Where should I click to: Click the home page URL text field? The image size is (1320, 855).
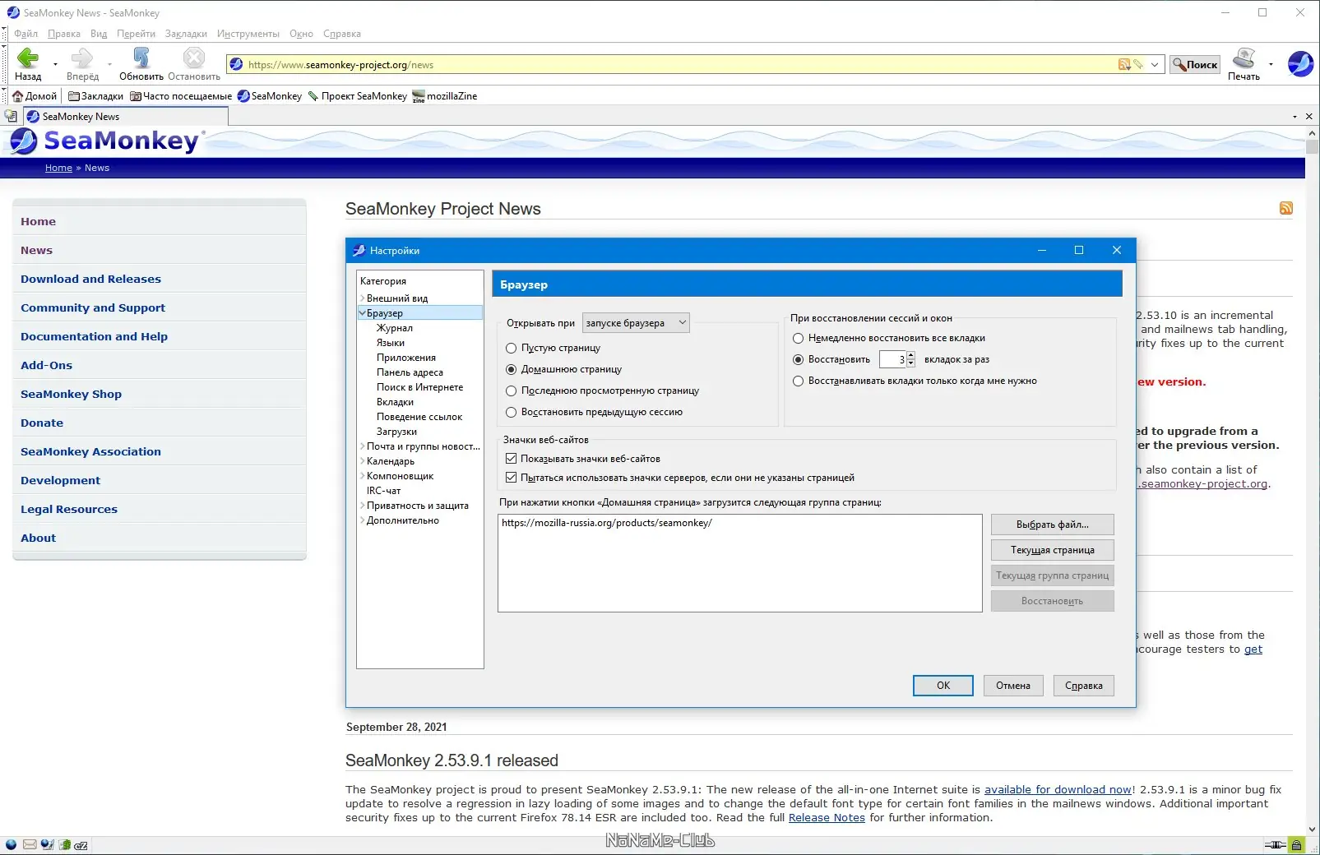click(740, 563)
